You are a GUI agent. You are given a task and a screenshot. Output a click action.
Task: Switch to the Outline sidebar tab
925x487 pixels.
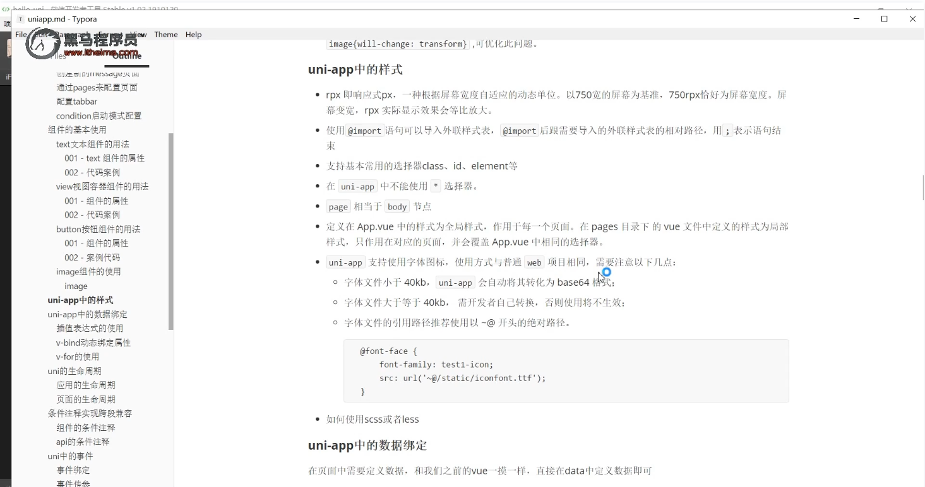(x=127, y=56)
